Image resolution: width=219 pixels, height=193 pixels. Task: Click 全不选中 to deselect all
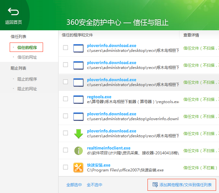coord(94,185)
